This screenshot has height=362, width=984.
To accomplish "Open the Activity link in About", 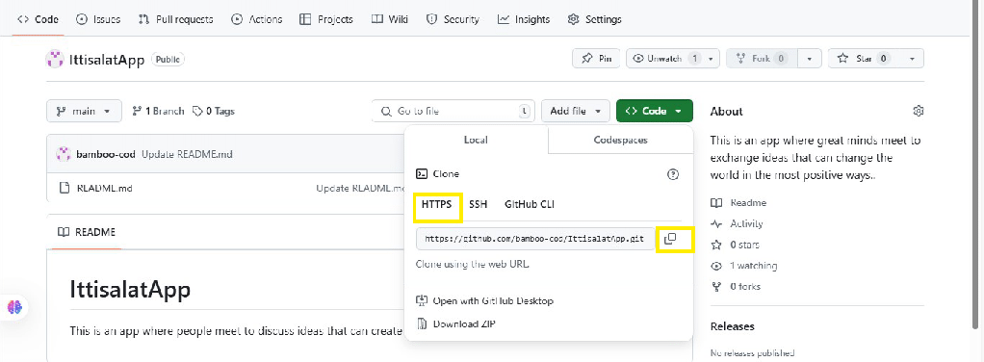I will 737,223.
